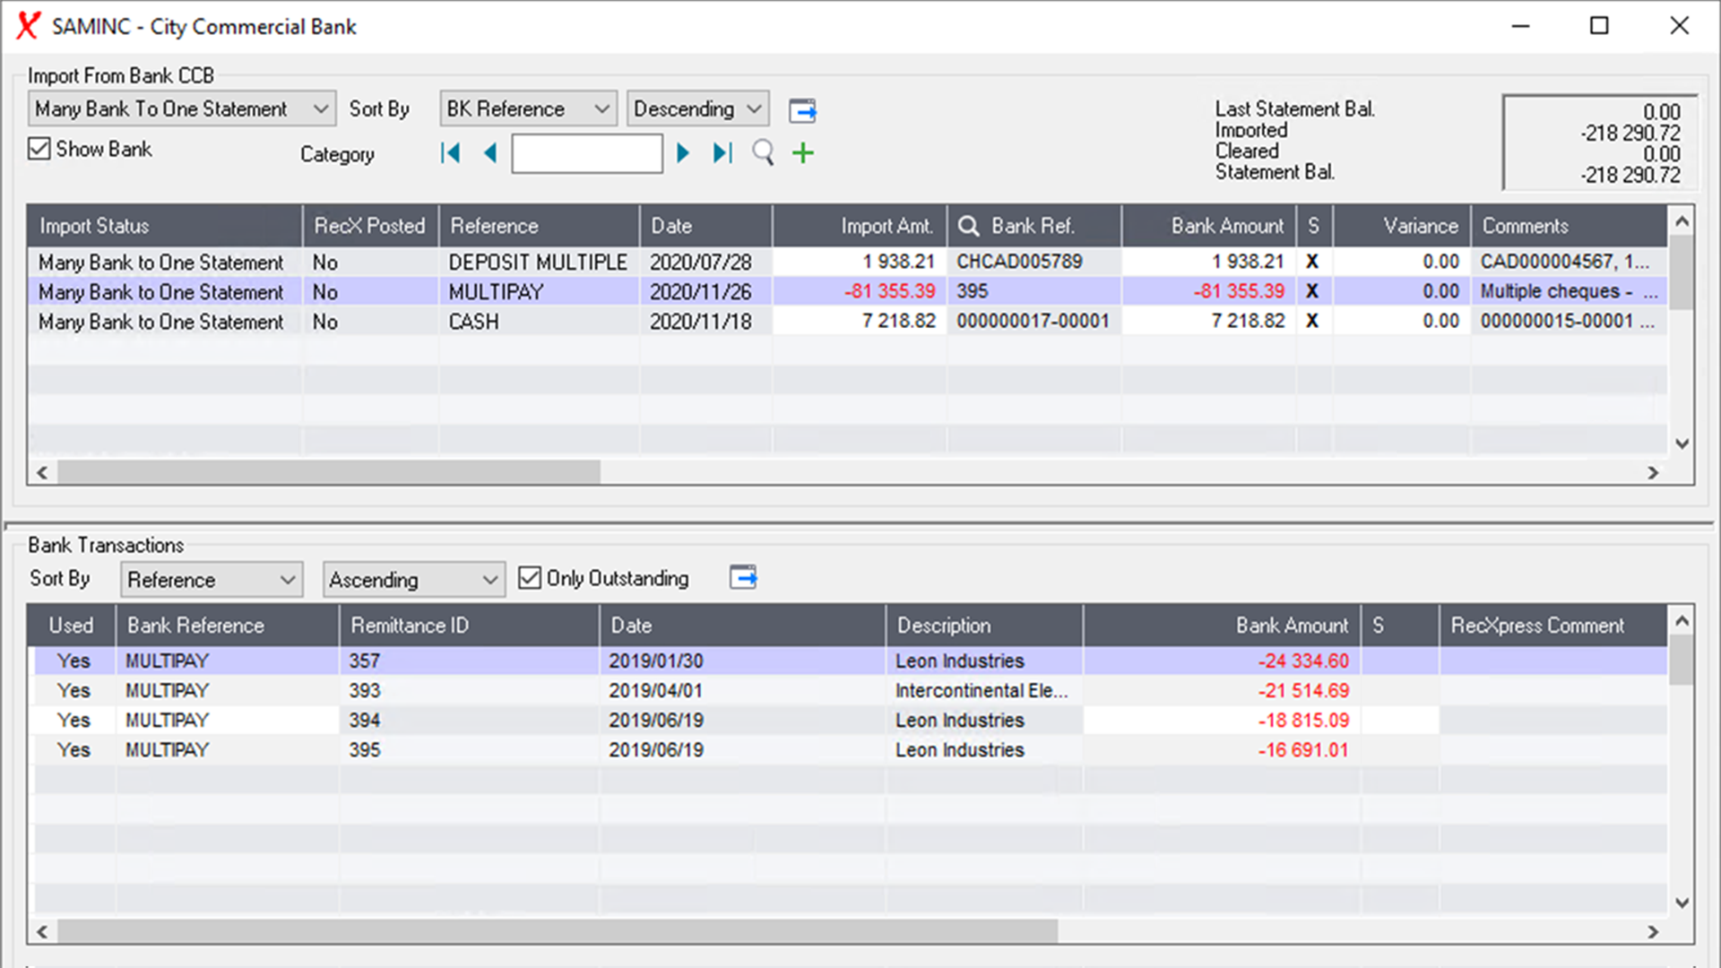Open Many Bank To One Statement dropdown
This screenshot has height=968, width=1721.
182,109
